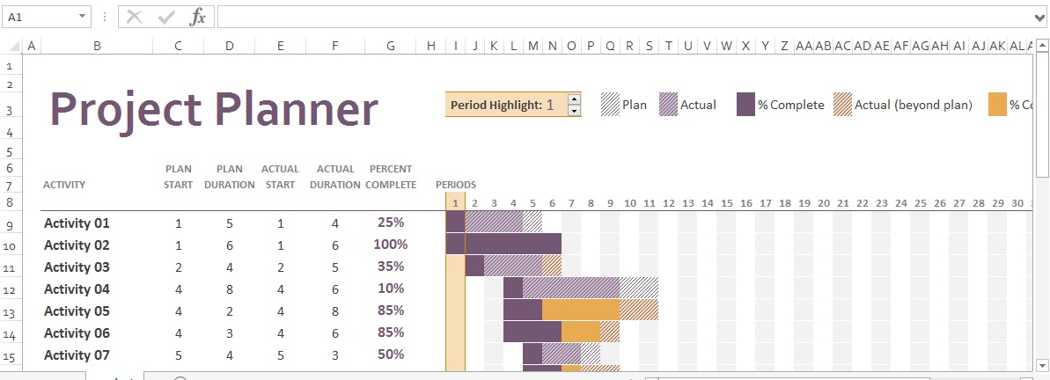Select row 9 header
The width and height of the screenshot is (1050, 380).
[10, 224]
